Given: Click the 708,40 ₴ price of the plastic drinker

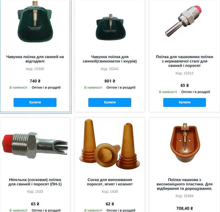Looking at the screenshot, I should coord(185,208).
